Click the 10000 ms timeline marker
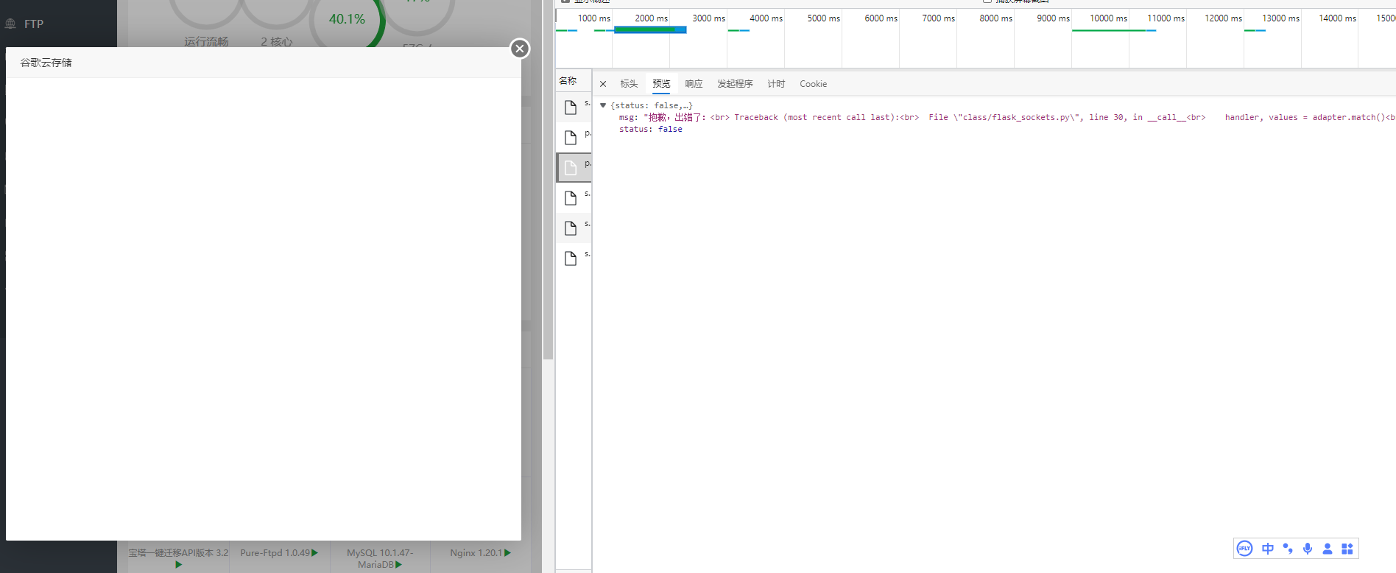Screen dimensions: 1396x573 [x=1108, y=18]
